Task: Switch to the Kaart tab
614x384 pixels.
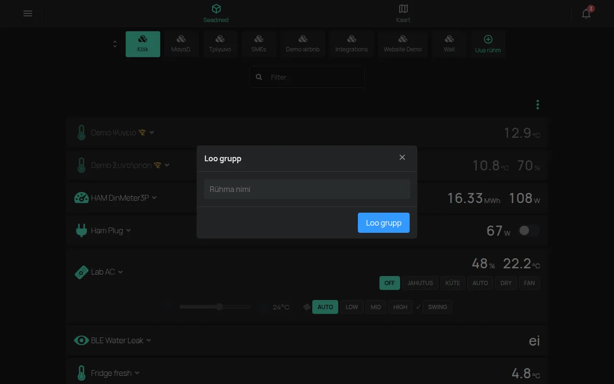Action: [403, 13]
